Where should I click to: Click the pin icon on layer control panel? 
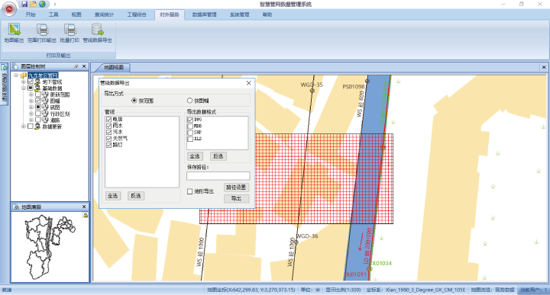pyautogui.click(x=76, y=66)
